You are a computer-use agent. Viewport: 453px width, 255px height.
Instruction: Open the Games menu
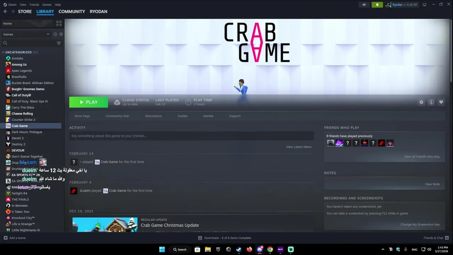(x=47, y=5)
